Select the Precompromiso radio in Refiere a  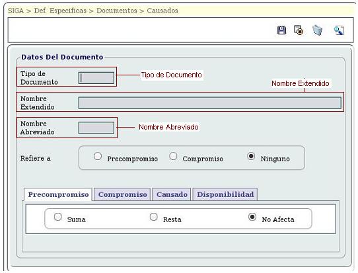pyautogui.click(x=98, y=156)
